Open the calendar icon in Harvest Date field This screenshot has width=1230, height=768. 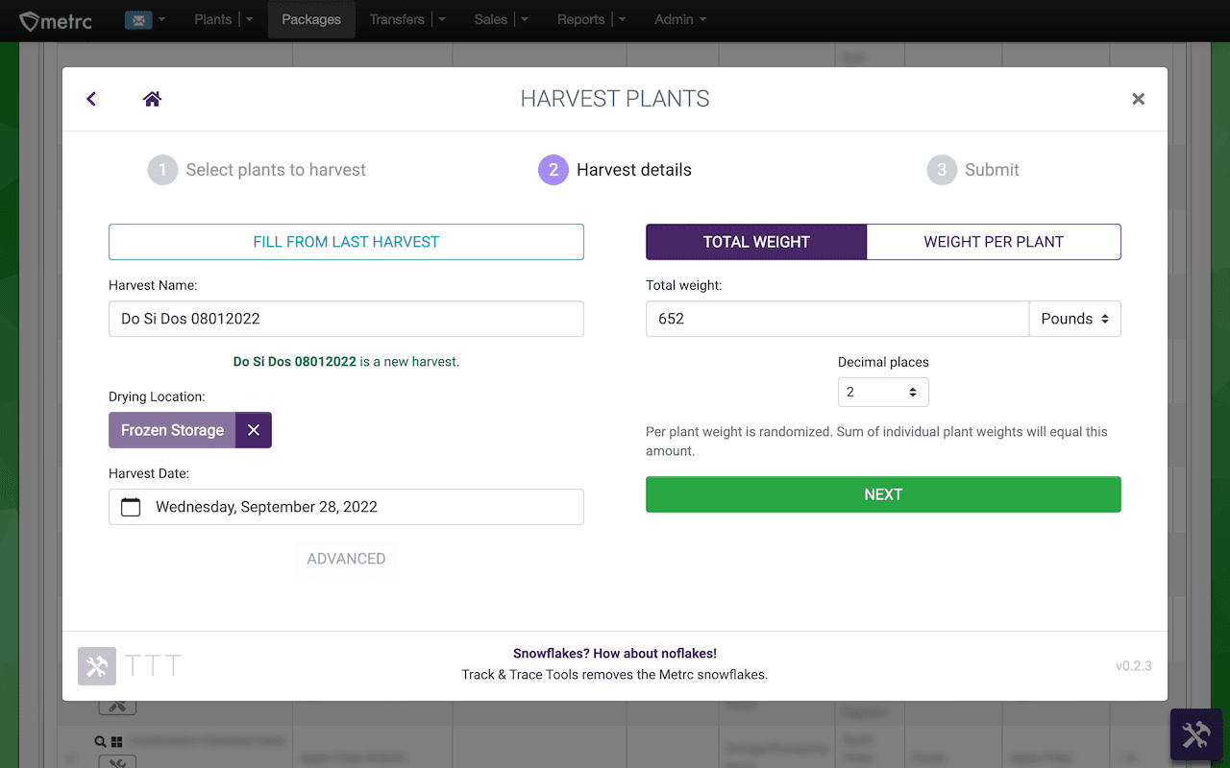(131, 506)
